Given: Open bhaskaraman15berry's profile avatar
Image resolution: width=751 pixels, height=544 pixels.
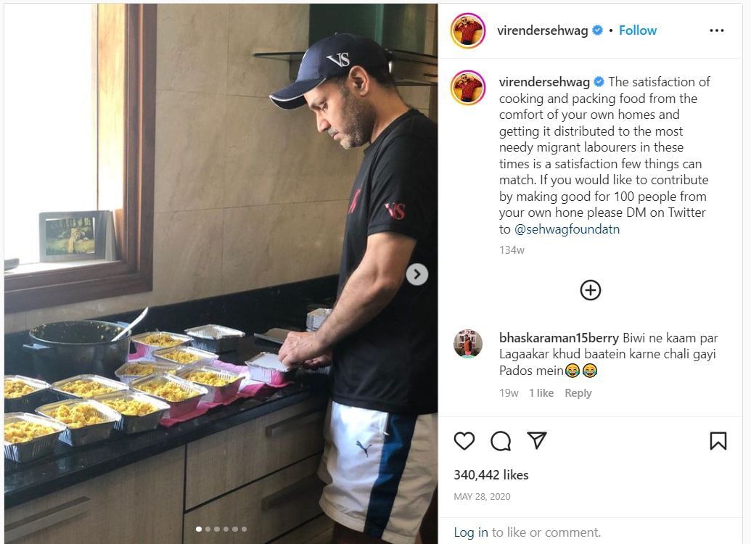Looking at the screenshot, I should coord(468,344).
